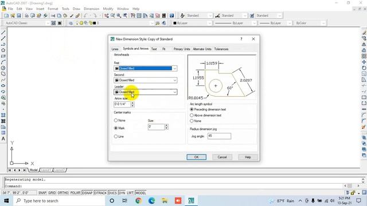Switch to the Layout1 sheet tab
Screen dimensions: 367x206
point(46,170)
